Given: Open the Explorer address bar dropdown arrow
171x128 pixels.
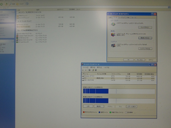Looking at the screenshot, I should click(x=169, y=7).
